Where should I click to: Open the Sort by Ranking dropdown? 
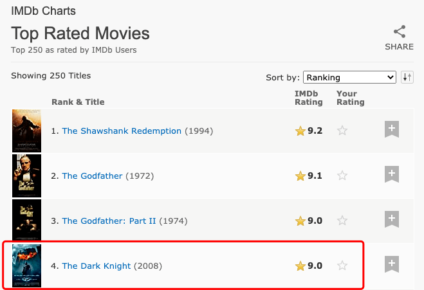(349, 77)
